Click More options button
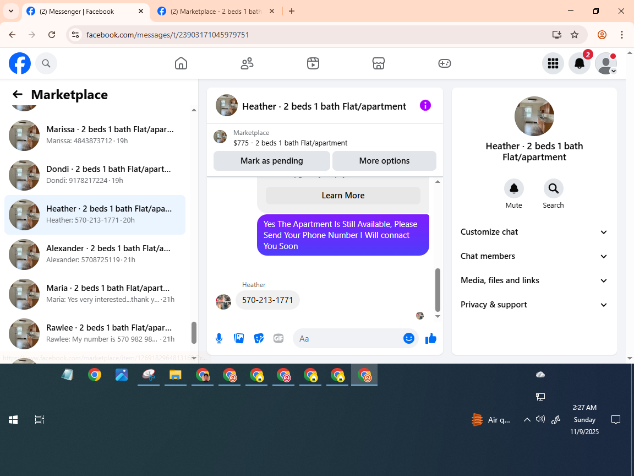The height and width of the screenshot is (476, 634). click(x=384, y=161)
